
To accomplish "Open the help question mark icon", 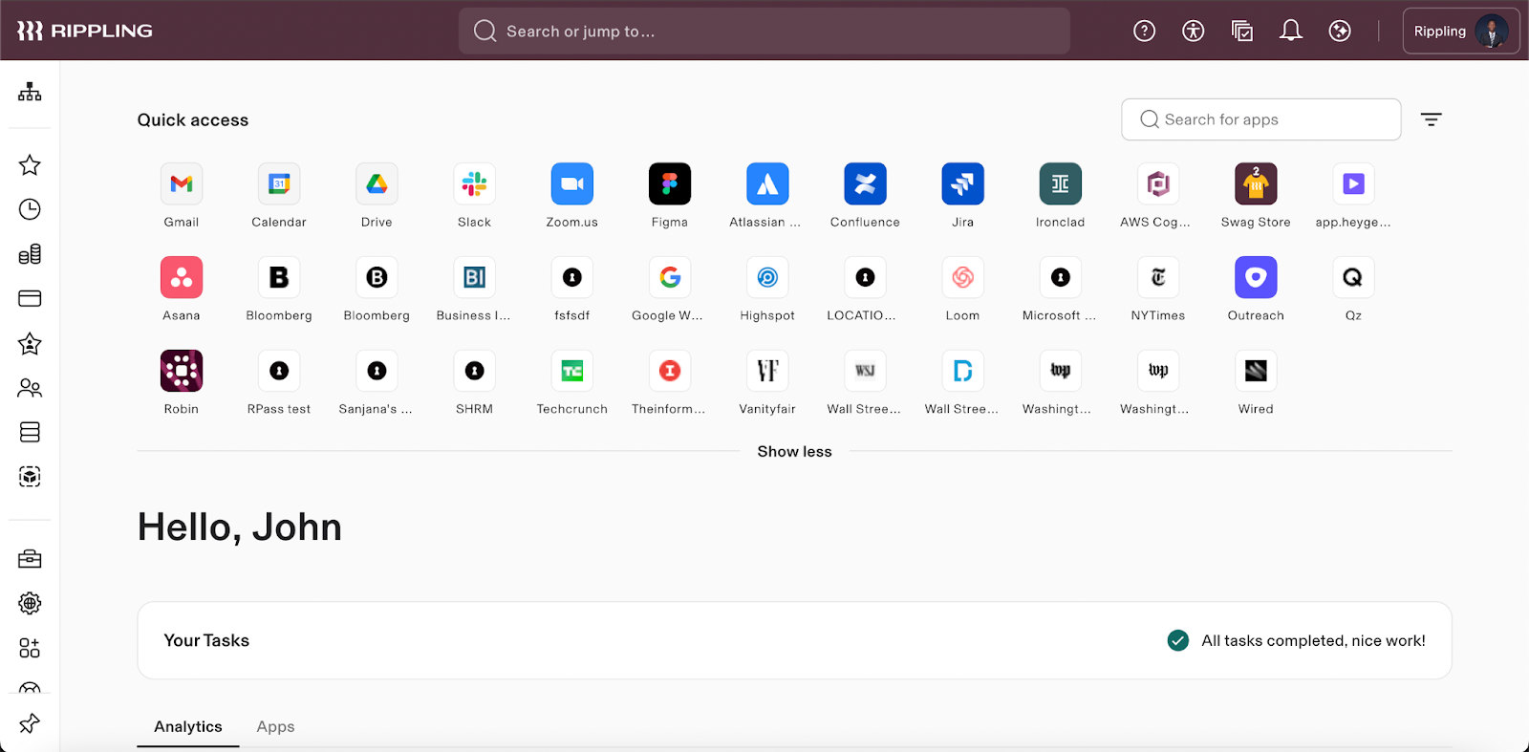I will pos(1144,32).
